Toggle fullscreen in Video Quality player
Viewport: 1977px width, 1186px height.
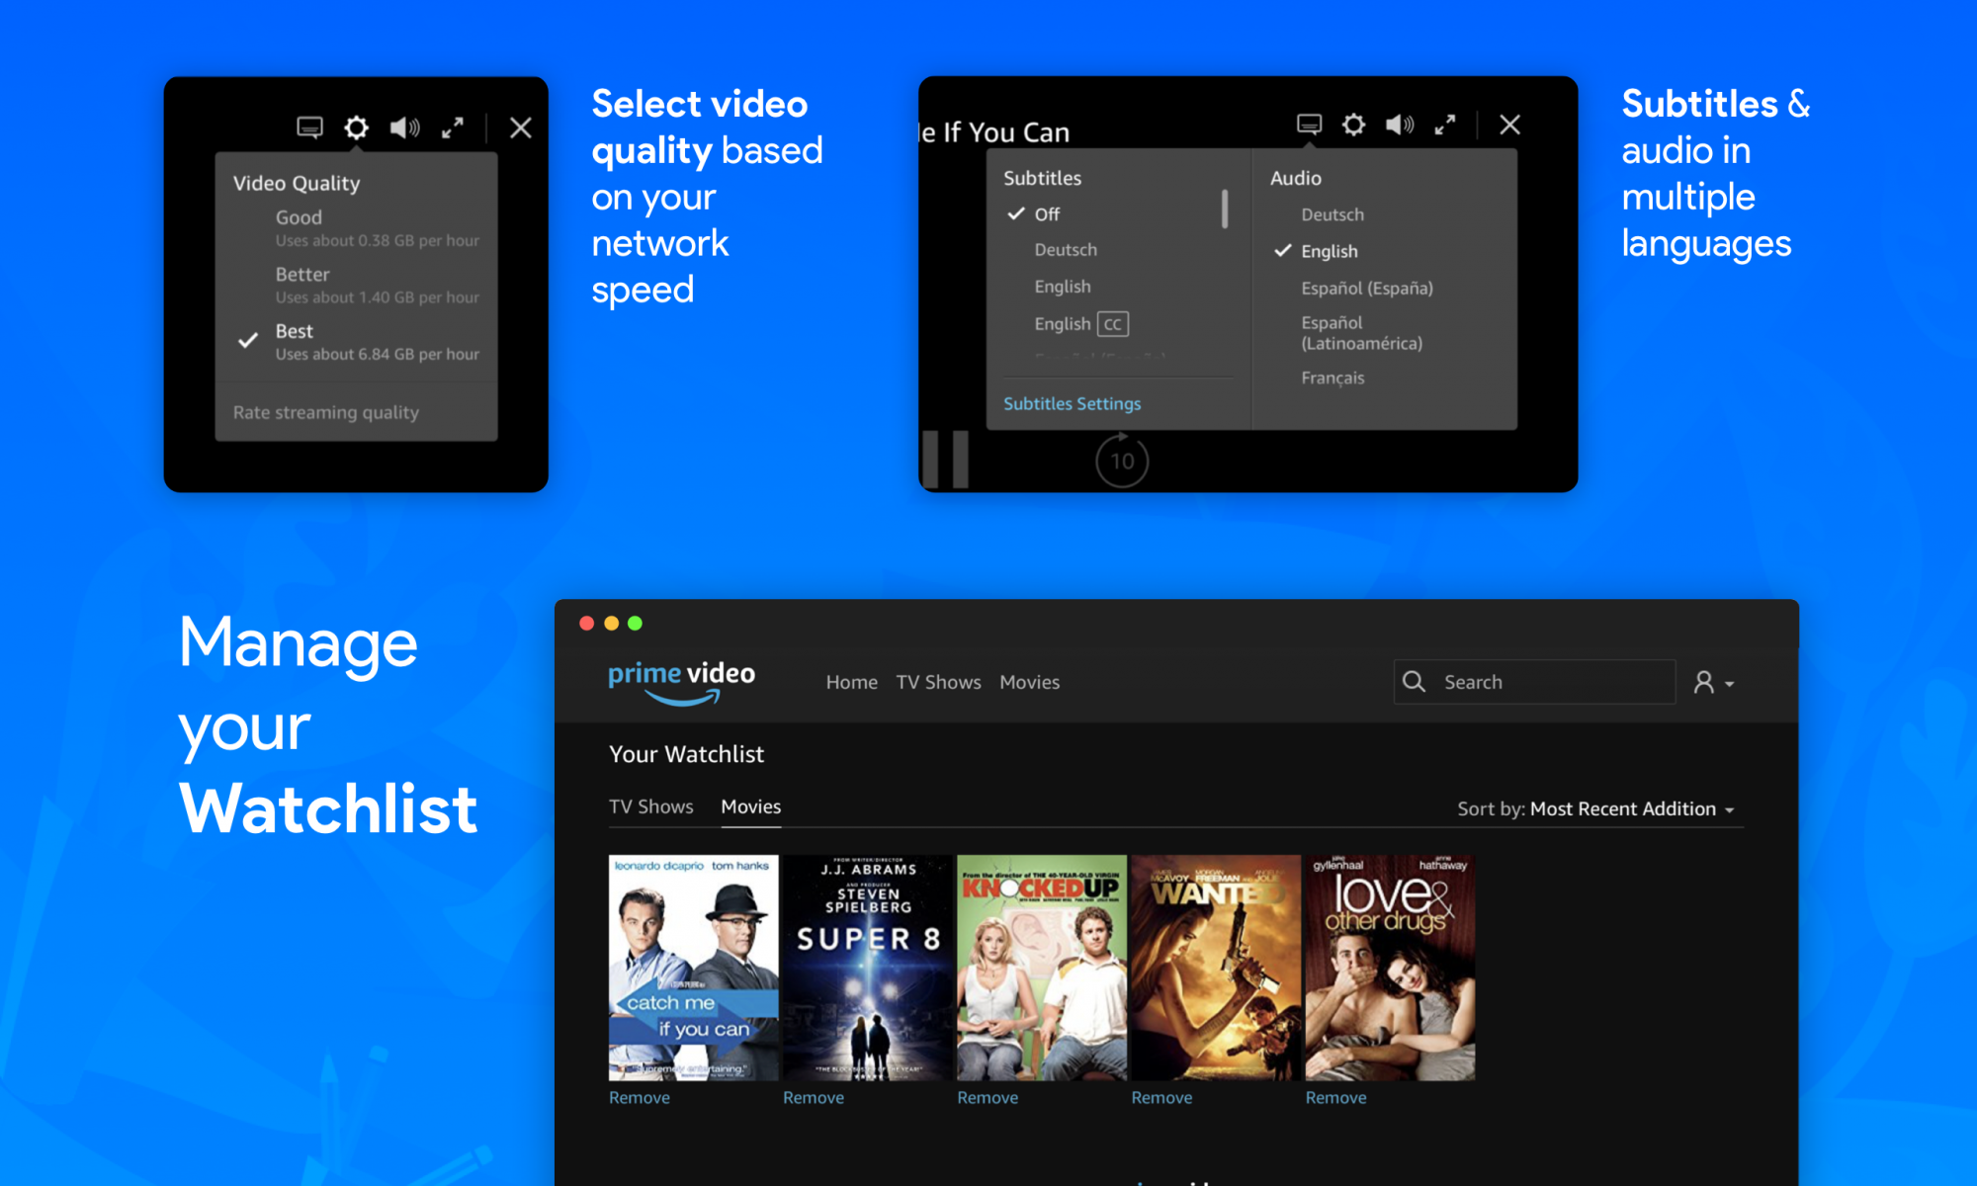pos(453,127)
